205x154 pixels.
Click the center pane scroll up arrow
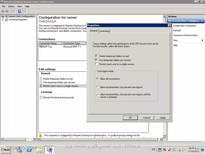coord(164,16)
